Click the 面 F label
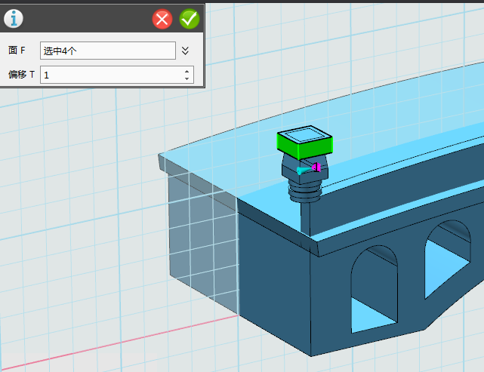This screenshot has height=372, width=484. coord(17,51)
